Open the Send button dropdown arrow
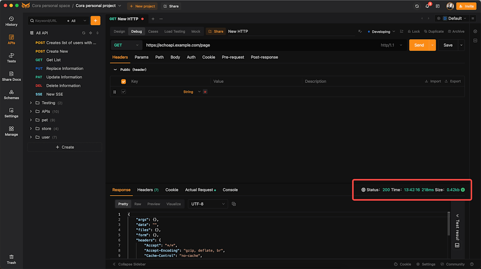 (432, 45)
